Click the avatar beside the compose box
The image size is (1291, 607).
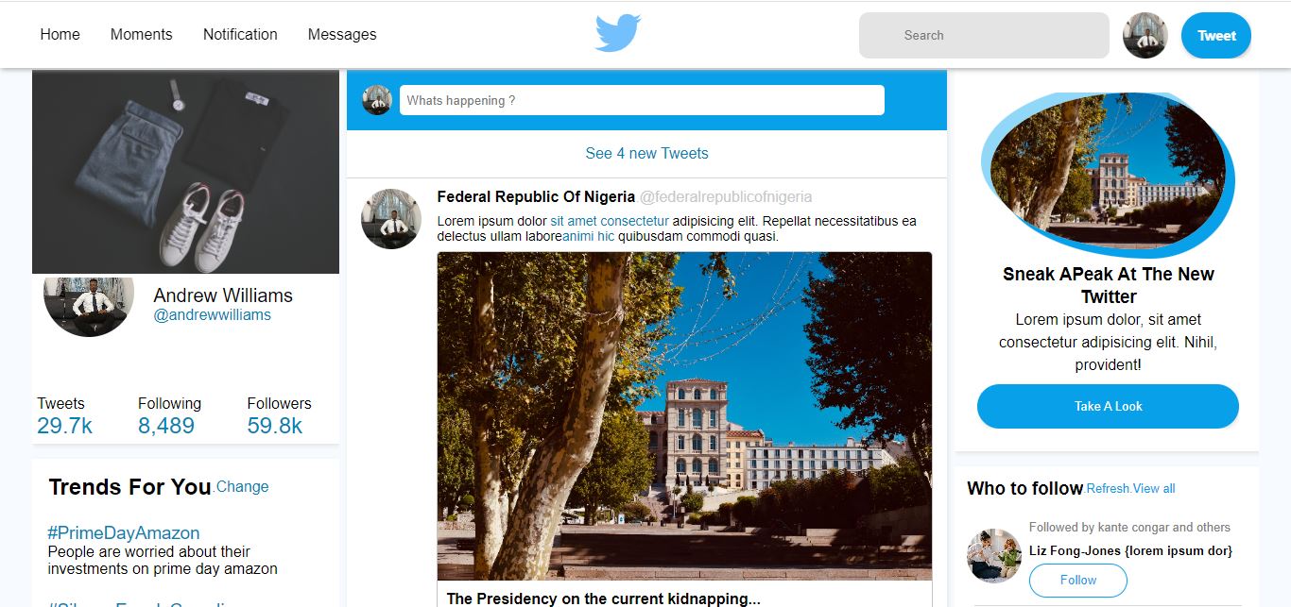point(377,100)
